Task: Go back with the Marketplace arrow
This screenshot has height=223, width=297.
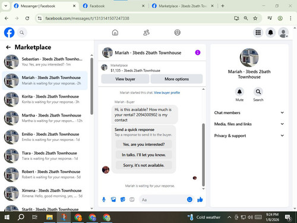Action: (8, 47)
